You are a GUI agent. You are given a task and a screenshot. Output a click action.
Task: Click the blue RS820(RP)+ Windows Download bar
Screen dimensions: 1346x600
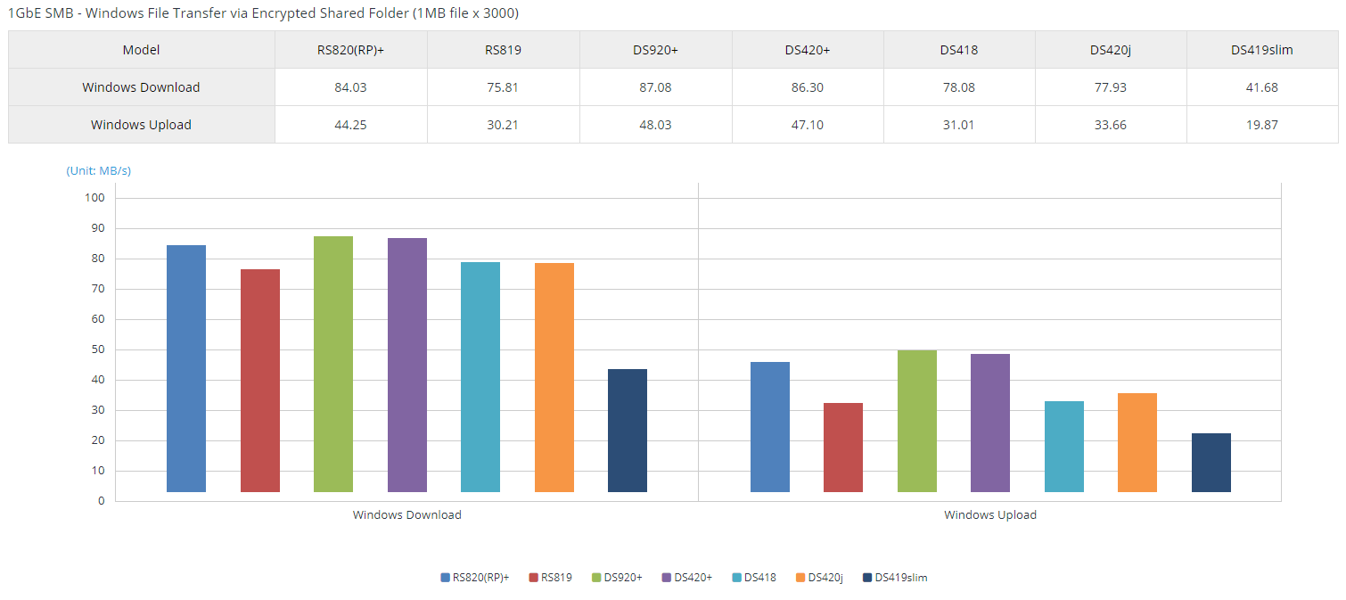point(186,368)
